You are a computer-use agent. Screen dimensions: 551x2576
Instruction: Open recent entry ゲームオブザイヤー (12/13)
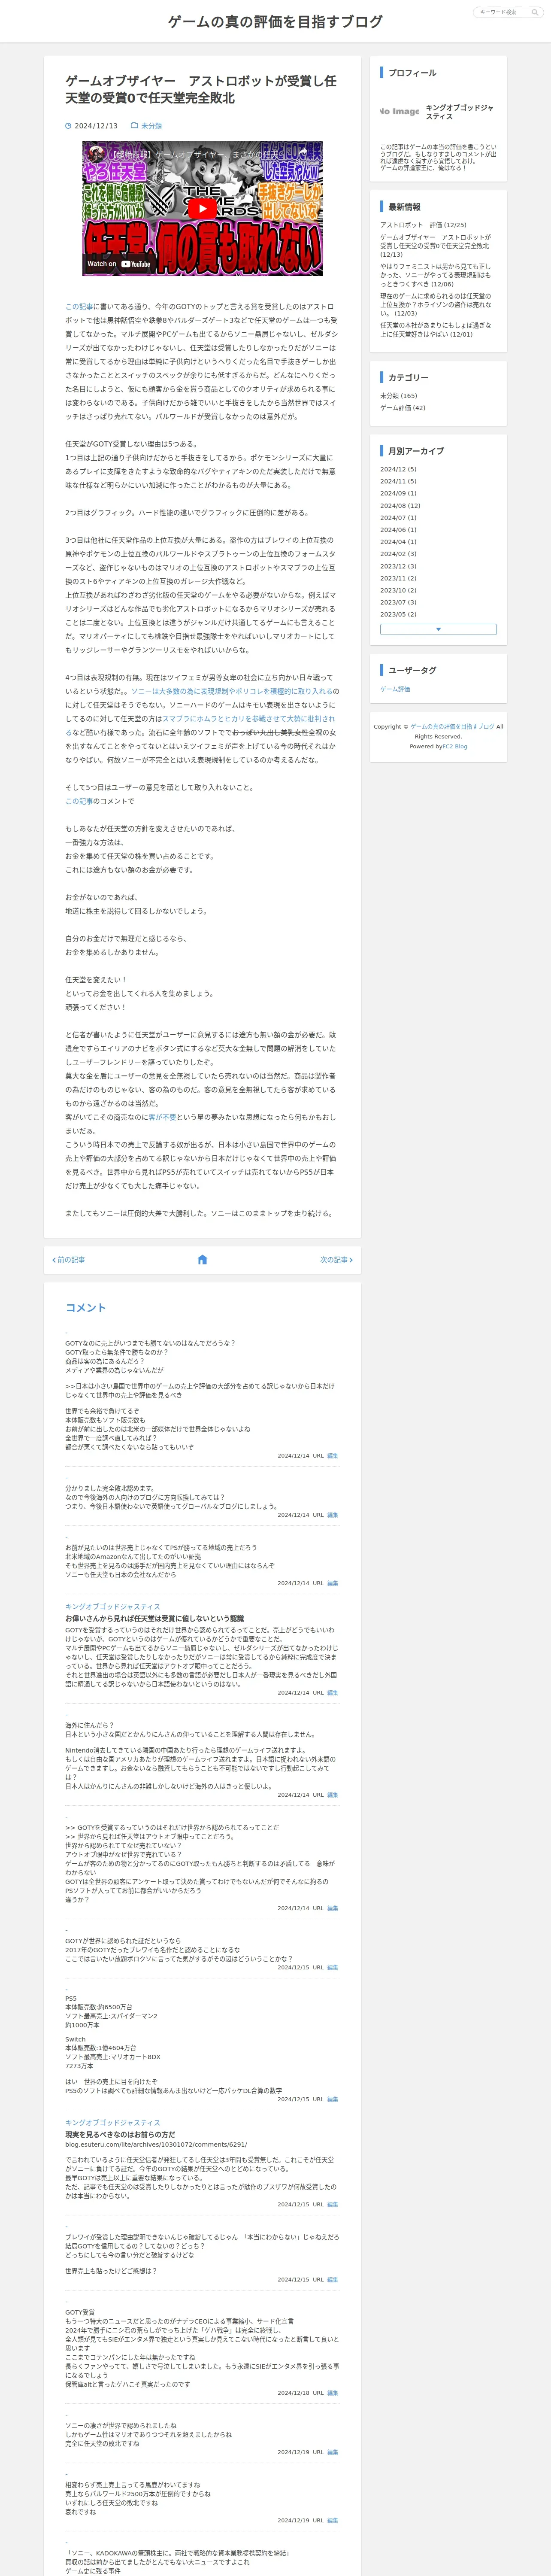point(436,246)
